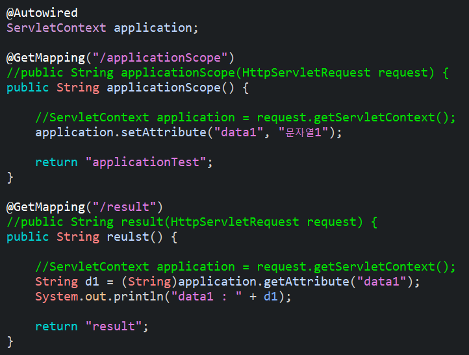Click the applicationScope() method name

[x=170, y=88]
